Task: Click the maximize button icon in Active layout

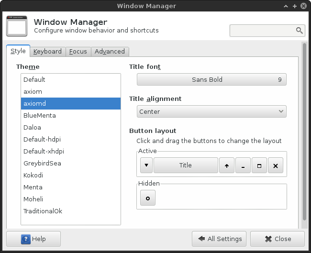Action: (259, 165)
